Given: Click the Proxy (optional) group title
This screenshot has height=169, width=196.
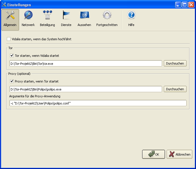Looking at the screenshot, I should click(x=19, y=74).
